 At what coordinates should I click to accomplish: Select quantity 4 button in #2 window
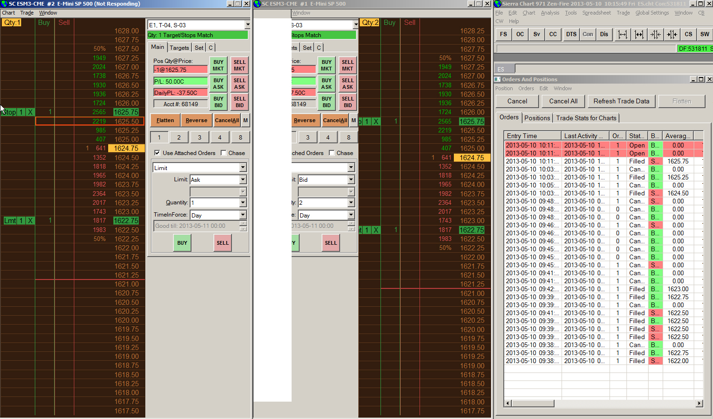(x=220, y=138)
